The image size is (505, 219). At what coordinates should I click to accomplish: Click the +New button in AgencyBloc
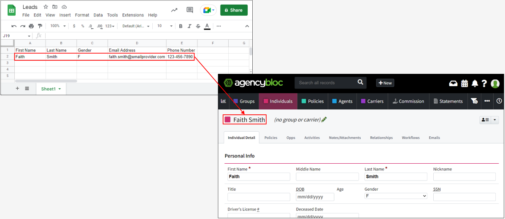click(385, 83)
